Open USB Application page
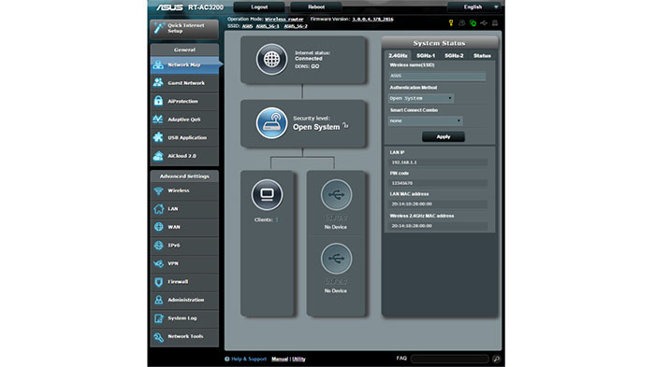The width and height of the screenshot is (655, 367). [184, 137]
